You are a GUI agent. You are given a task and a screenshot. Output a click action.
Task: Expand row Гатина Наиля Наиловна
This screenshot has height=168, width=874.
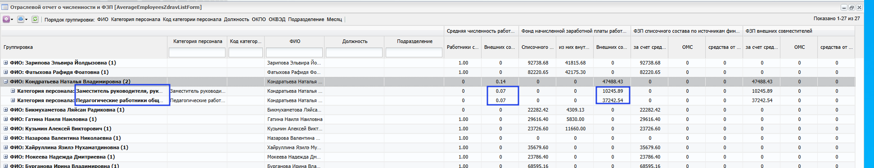[6, 119]
